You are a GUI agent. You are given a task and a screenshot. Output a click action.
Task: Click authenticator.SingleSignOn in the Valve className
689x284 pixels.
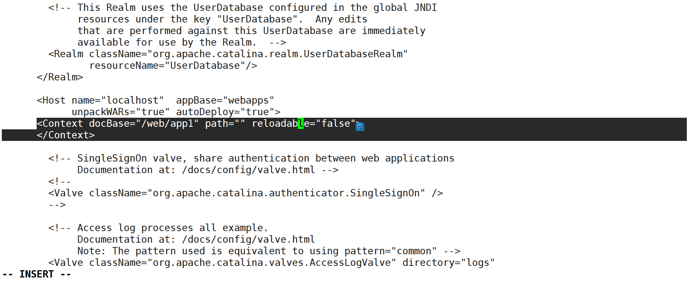tap(344, 193)
